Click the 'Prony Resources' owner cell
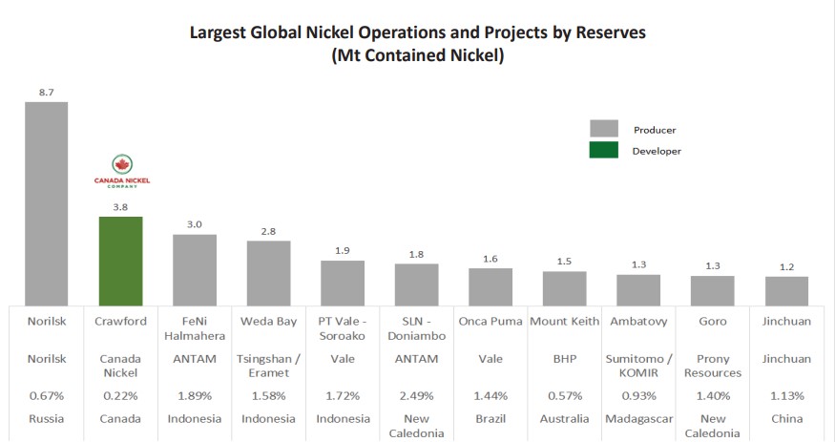This screenshot has height=442, width=835. tap(712, 367)
